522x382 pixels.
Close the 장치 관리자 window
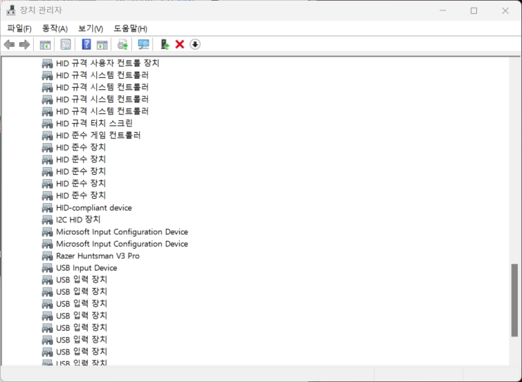pos(505,11)
